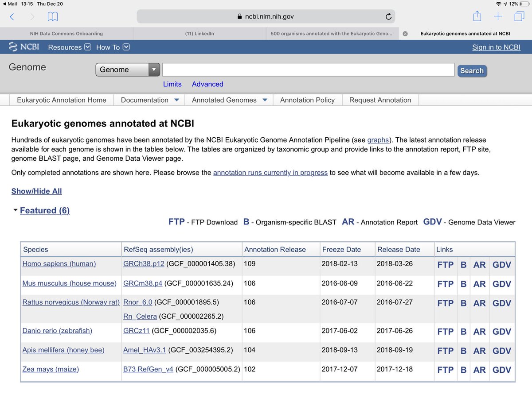532x398 pixels.
Task: Open GRCm38.p4 assembly link
Action: (x=143, y=283)
